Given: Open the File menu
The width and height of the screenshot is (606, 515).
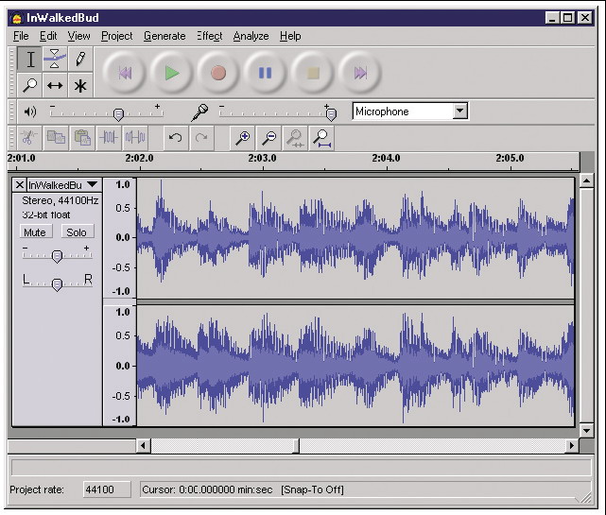Looking at the screenshot, I should click(21, 36).
